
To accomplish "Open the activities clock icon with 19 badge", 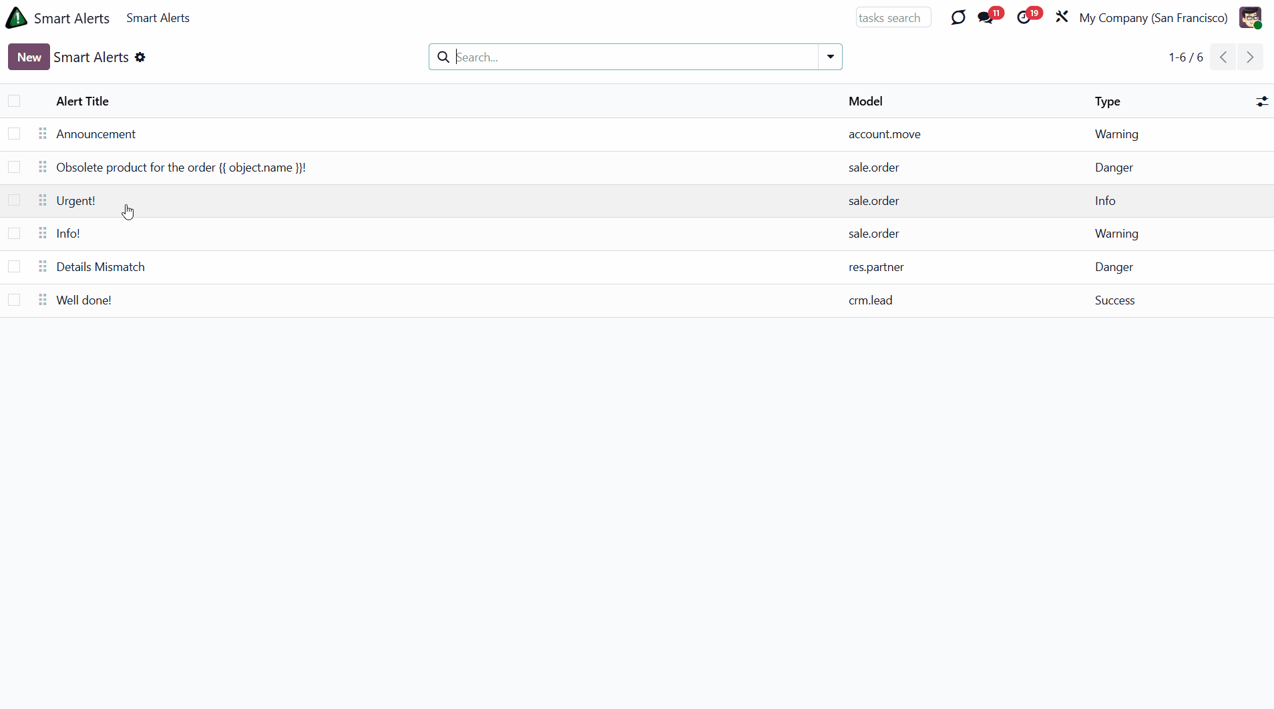I will pos(1024,18).
